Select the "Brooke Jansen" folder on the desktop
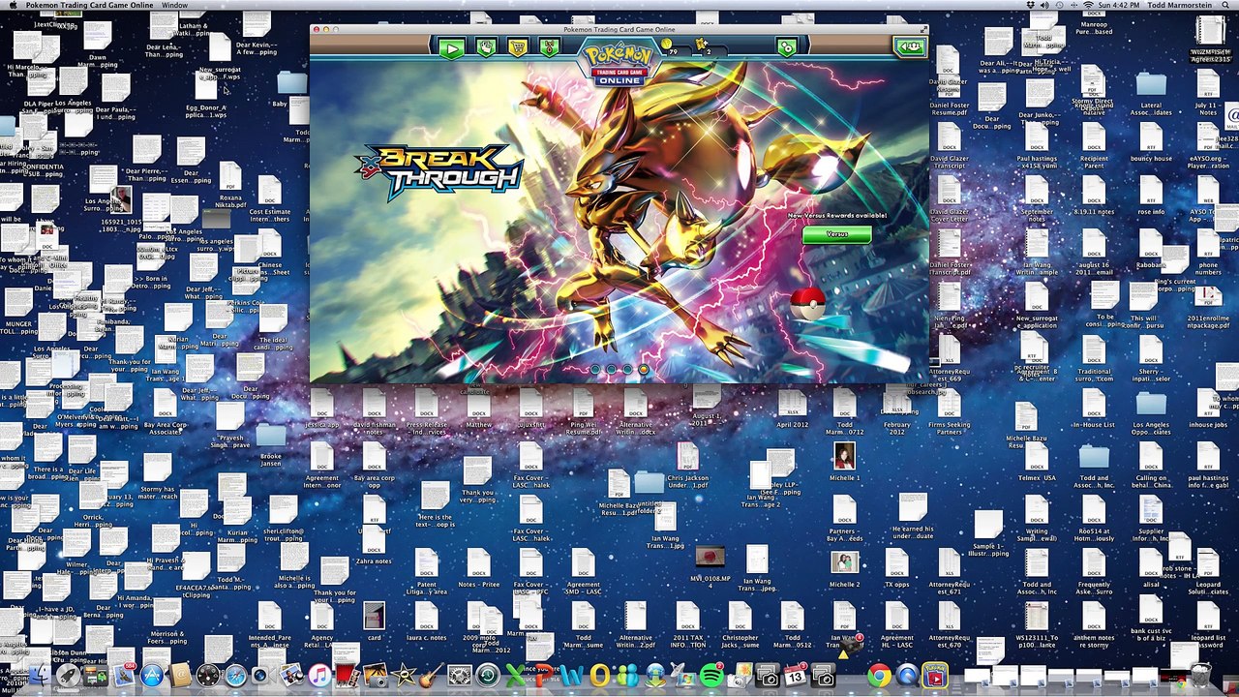Image resolution: width=1239 pixels, height=697 pixels. [271, 444]
